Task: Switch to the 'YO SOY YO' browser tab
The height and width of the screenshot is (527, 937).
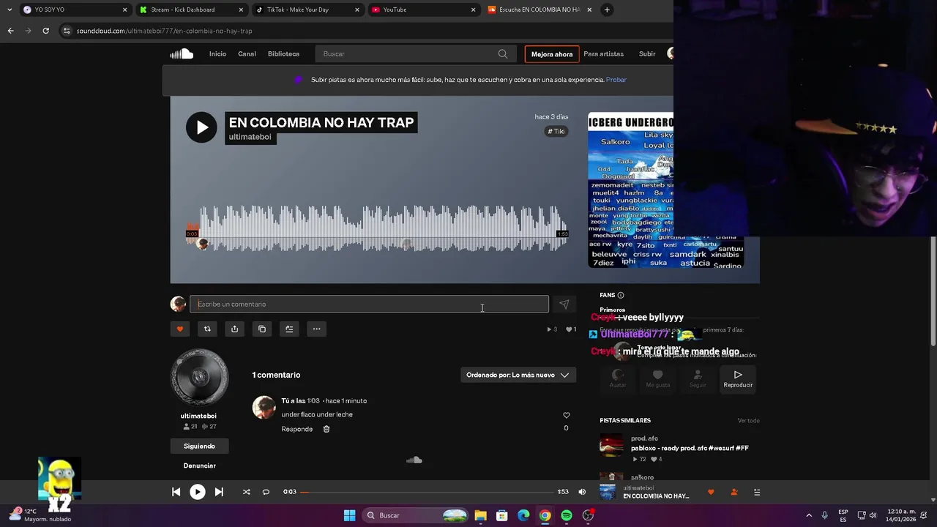Action: (x=75, y=10)
